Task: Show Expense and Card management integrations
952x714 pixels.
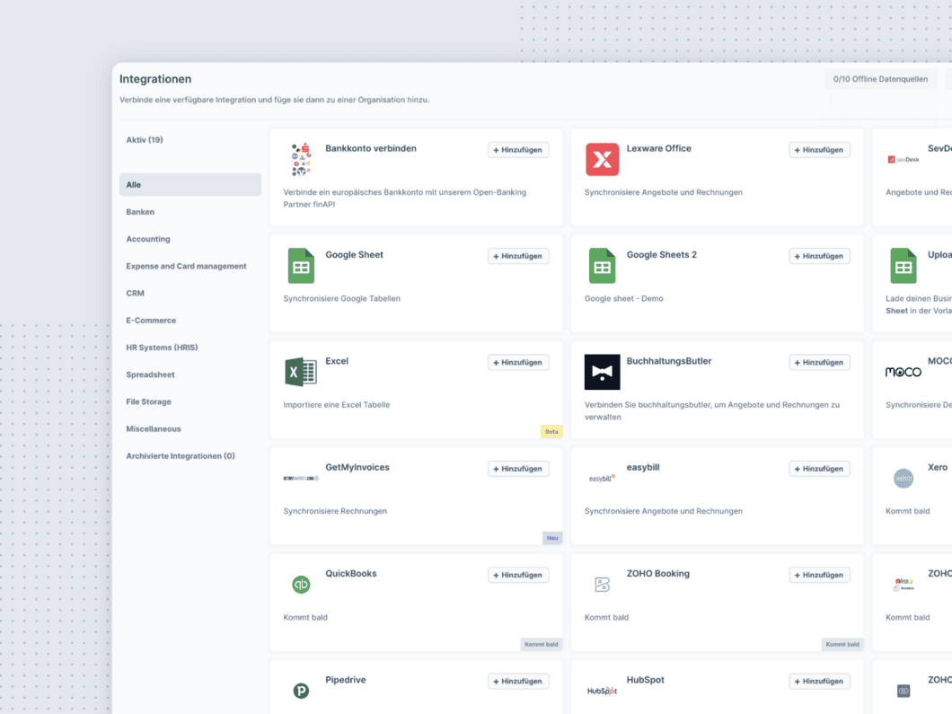Action: coord(186,266)
